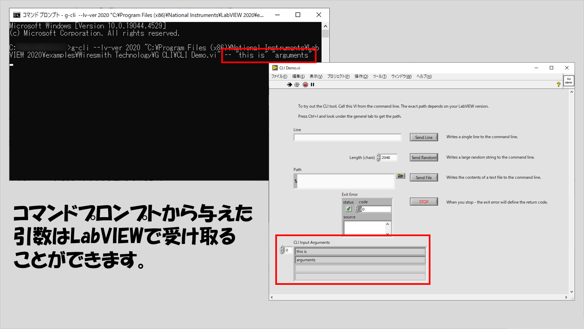Open the ヘルプ(H) menu
The width and height of the screenshot is (584, 329).
click(424, 76)
